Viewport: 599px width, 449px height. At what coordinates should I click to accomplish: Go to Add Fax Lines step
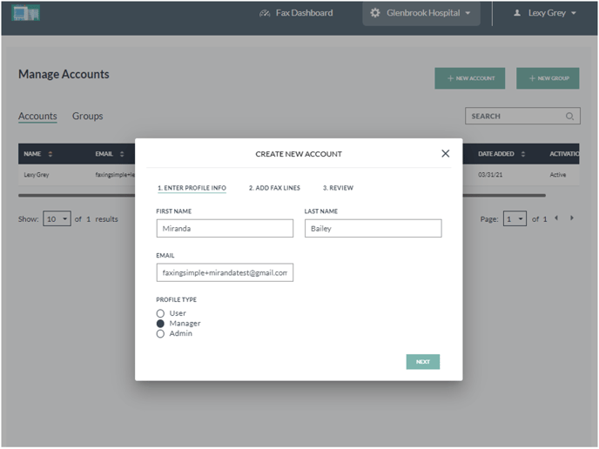point(274,188)
